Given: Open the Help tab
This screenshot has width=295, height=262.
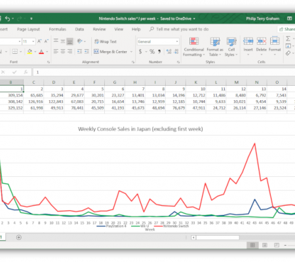Looking at the screenshot, I should [136, 29].
